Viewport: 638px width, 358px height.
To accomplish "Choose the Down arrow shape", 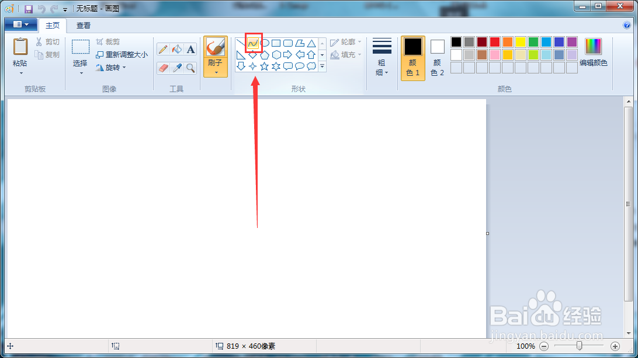I will coord(241,66).
